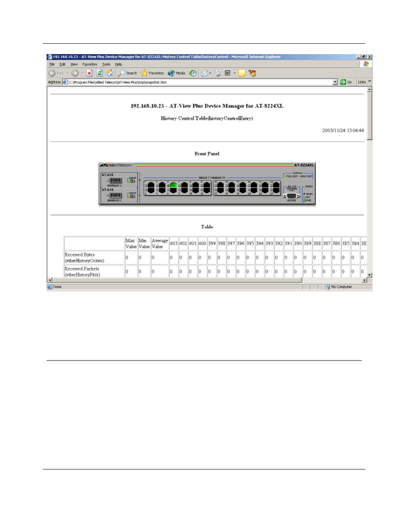This screenshot has width=397, height=514.
Task: Click the yellow Discuss note icon
Action: pos(242,73)
